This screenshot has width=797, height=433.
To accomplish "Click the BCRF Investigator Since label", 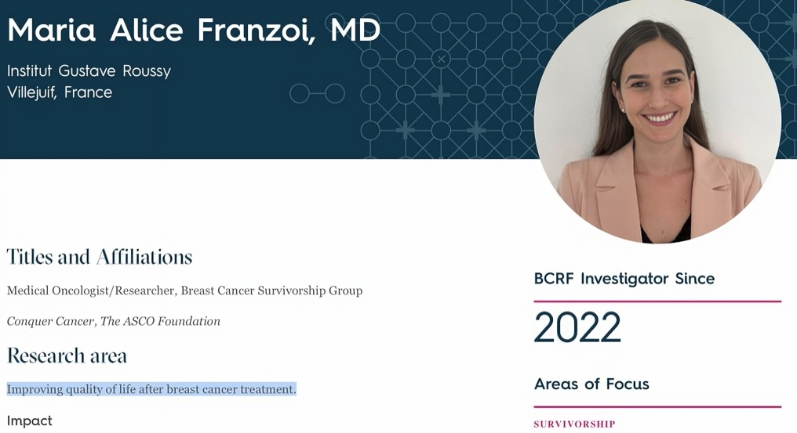I will (624, 278).
